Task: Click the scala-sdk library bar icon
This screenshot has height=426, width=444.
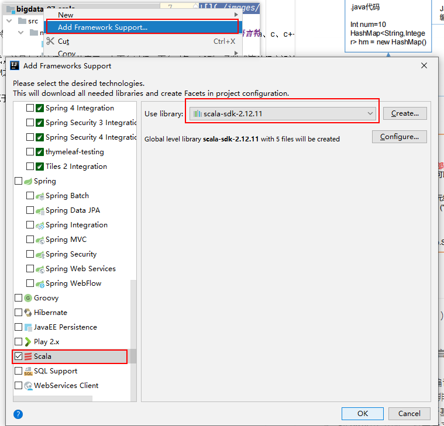Action: tap(197, 114)
